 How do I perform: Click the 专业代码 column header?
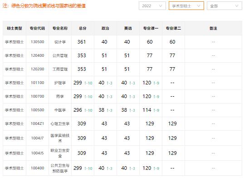(37, 28)
